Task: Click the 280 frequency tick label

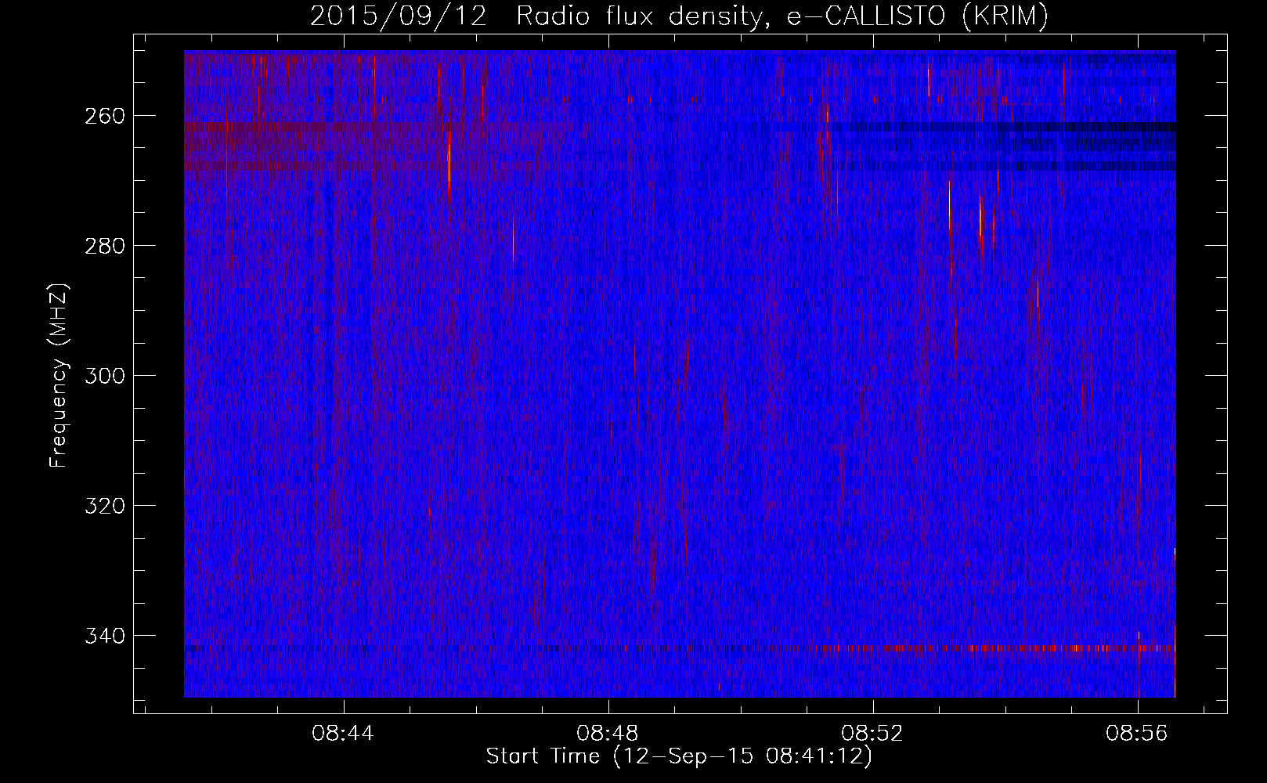Action: [x=104, y=246]
